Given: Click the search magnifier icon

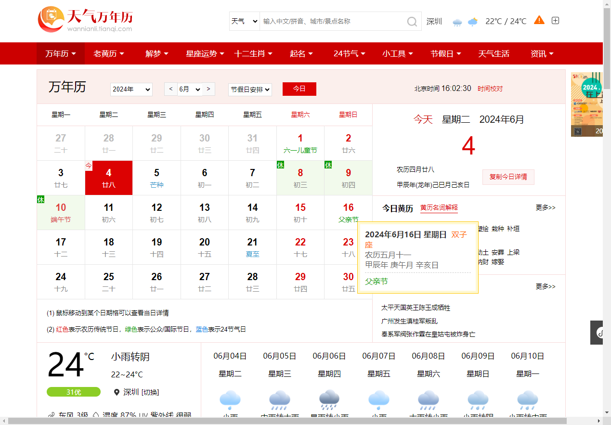Looking at the screenshot, I should pos(412,22).
